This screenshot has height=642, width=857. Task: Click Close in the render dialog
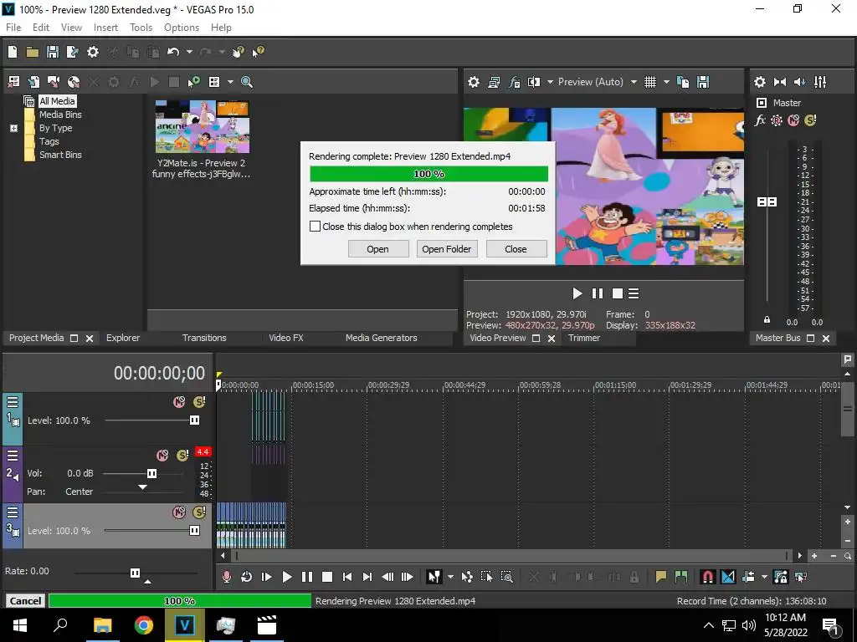[516, 249]
